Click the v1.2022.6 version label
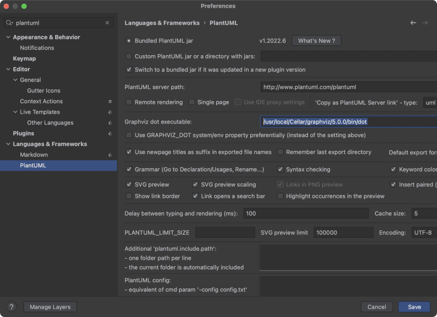The width and height of the screenshot is (437, 317). (x=273, y=40)
